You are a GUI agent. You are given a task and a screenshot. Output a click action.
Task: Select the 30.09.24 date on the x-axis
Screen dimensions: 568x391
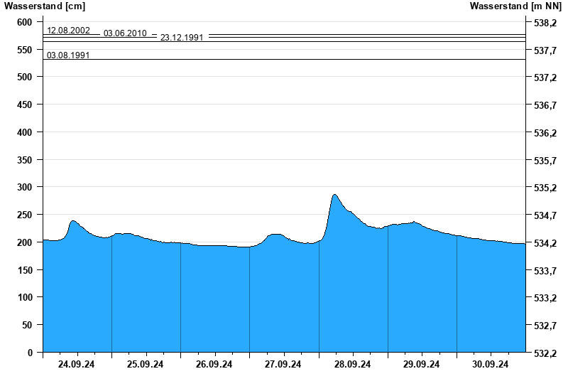[491, 364]
